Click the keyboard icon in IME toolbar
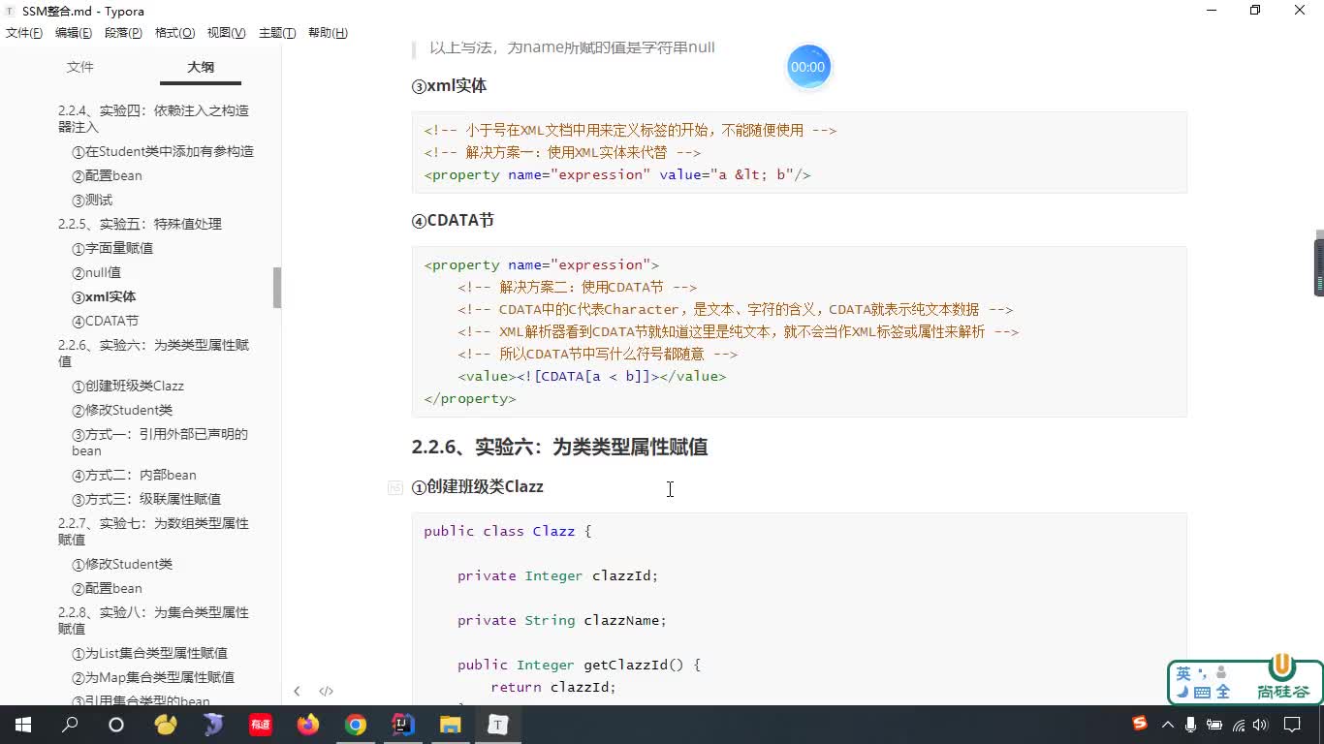1324x744 pixels. [1202, 692]
